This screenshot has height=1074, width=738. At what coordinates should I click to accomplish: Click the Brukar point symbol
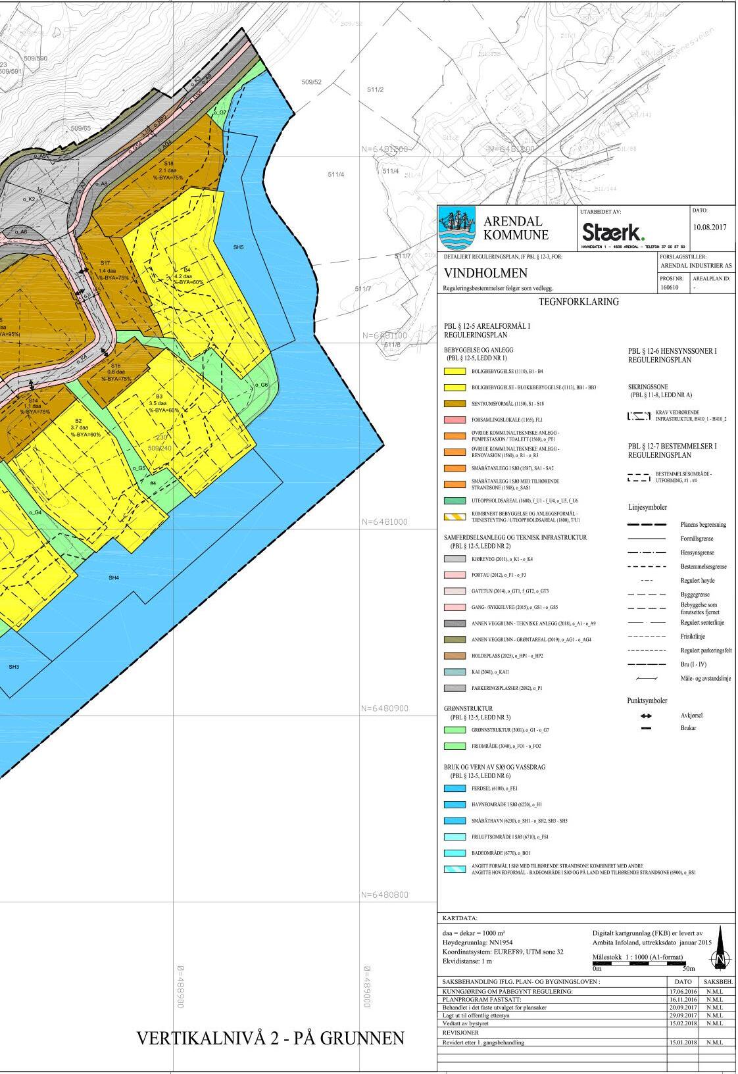(x=645, y=729)
